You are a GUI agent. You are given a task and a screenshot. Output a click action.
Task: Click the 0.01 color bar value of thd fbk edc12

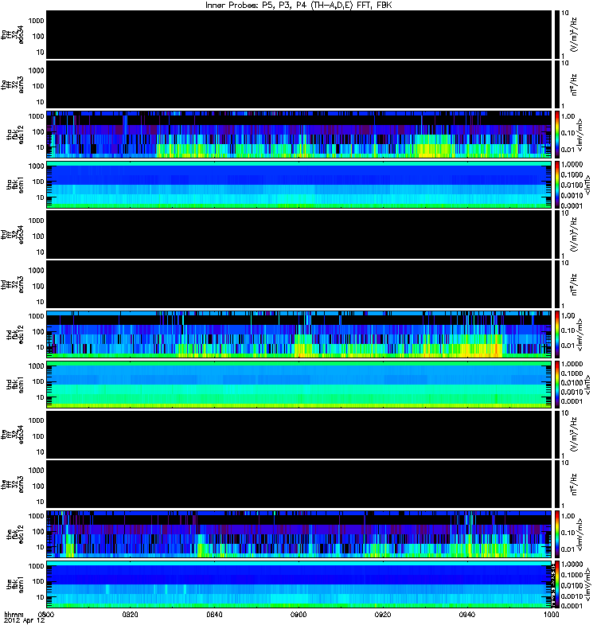tap(568, 346)
